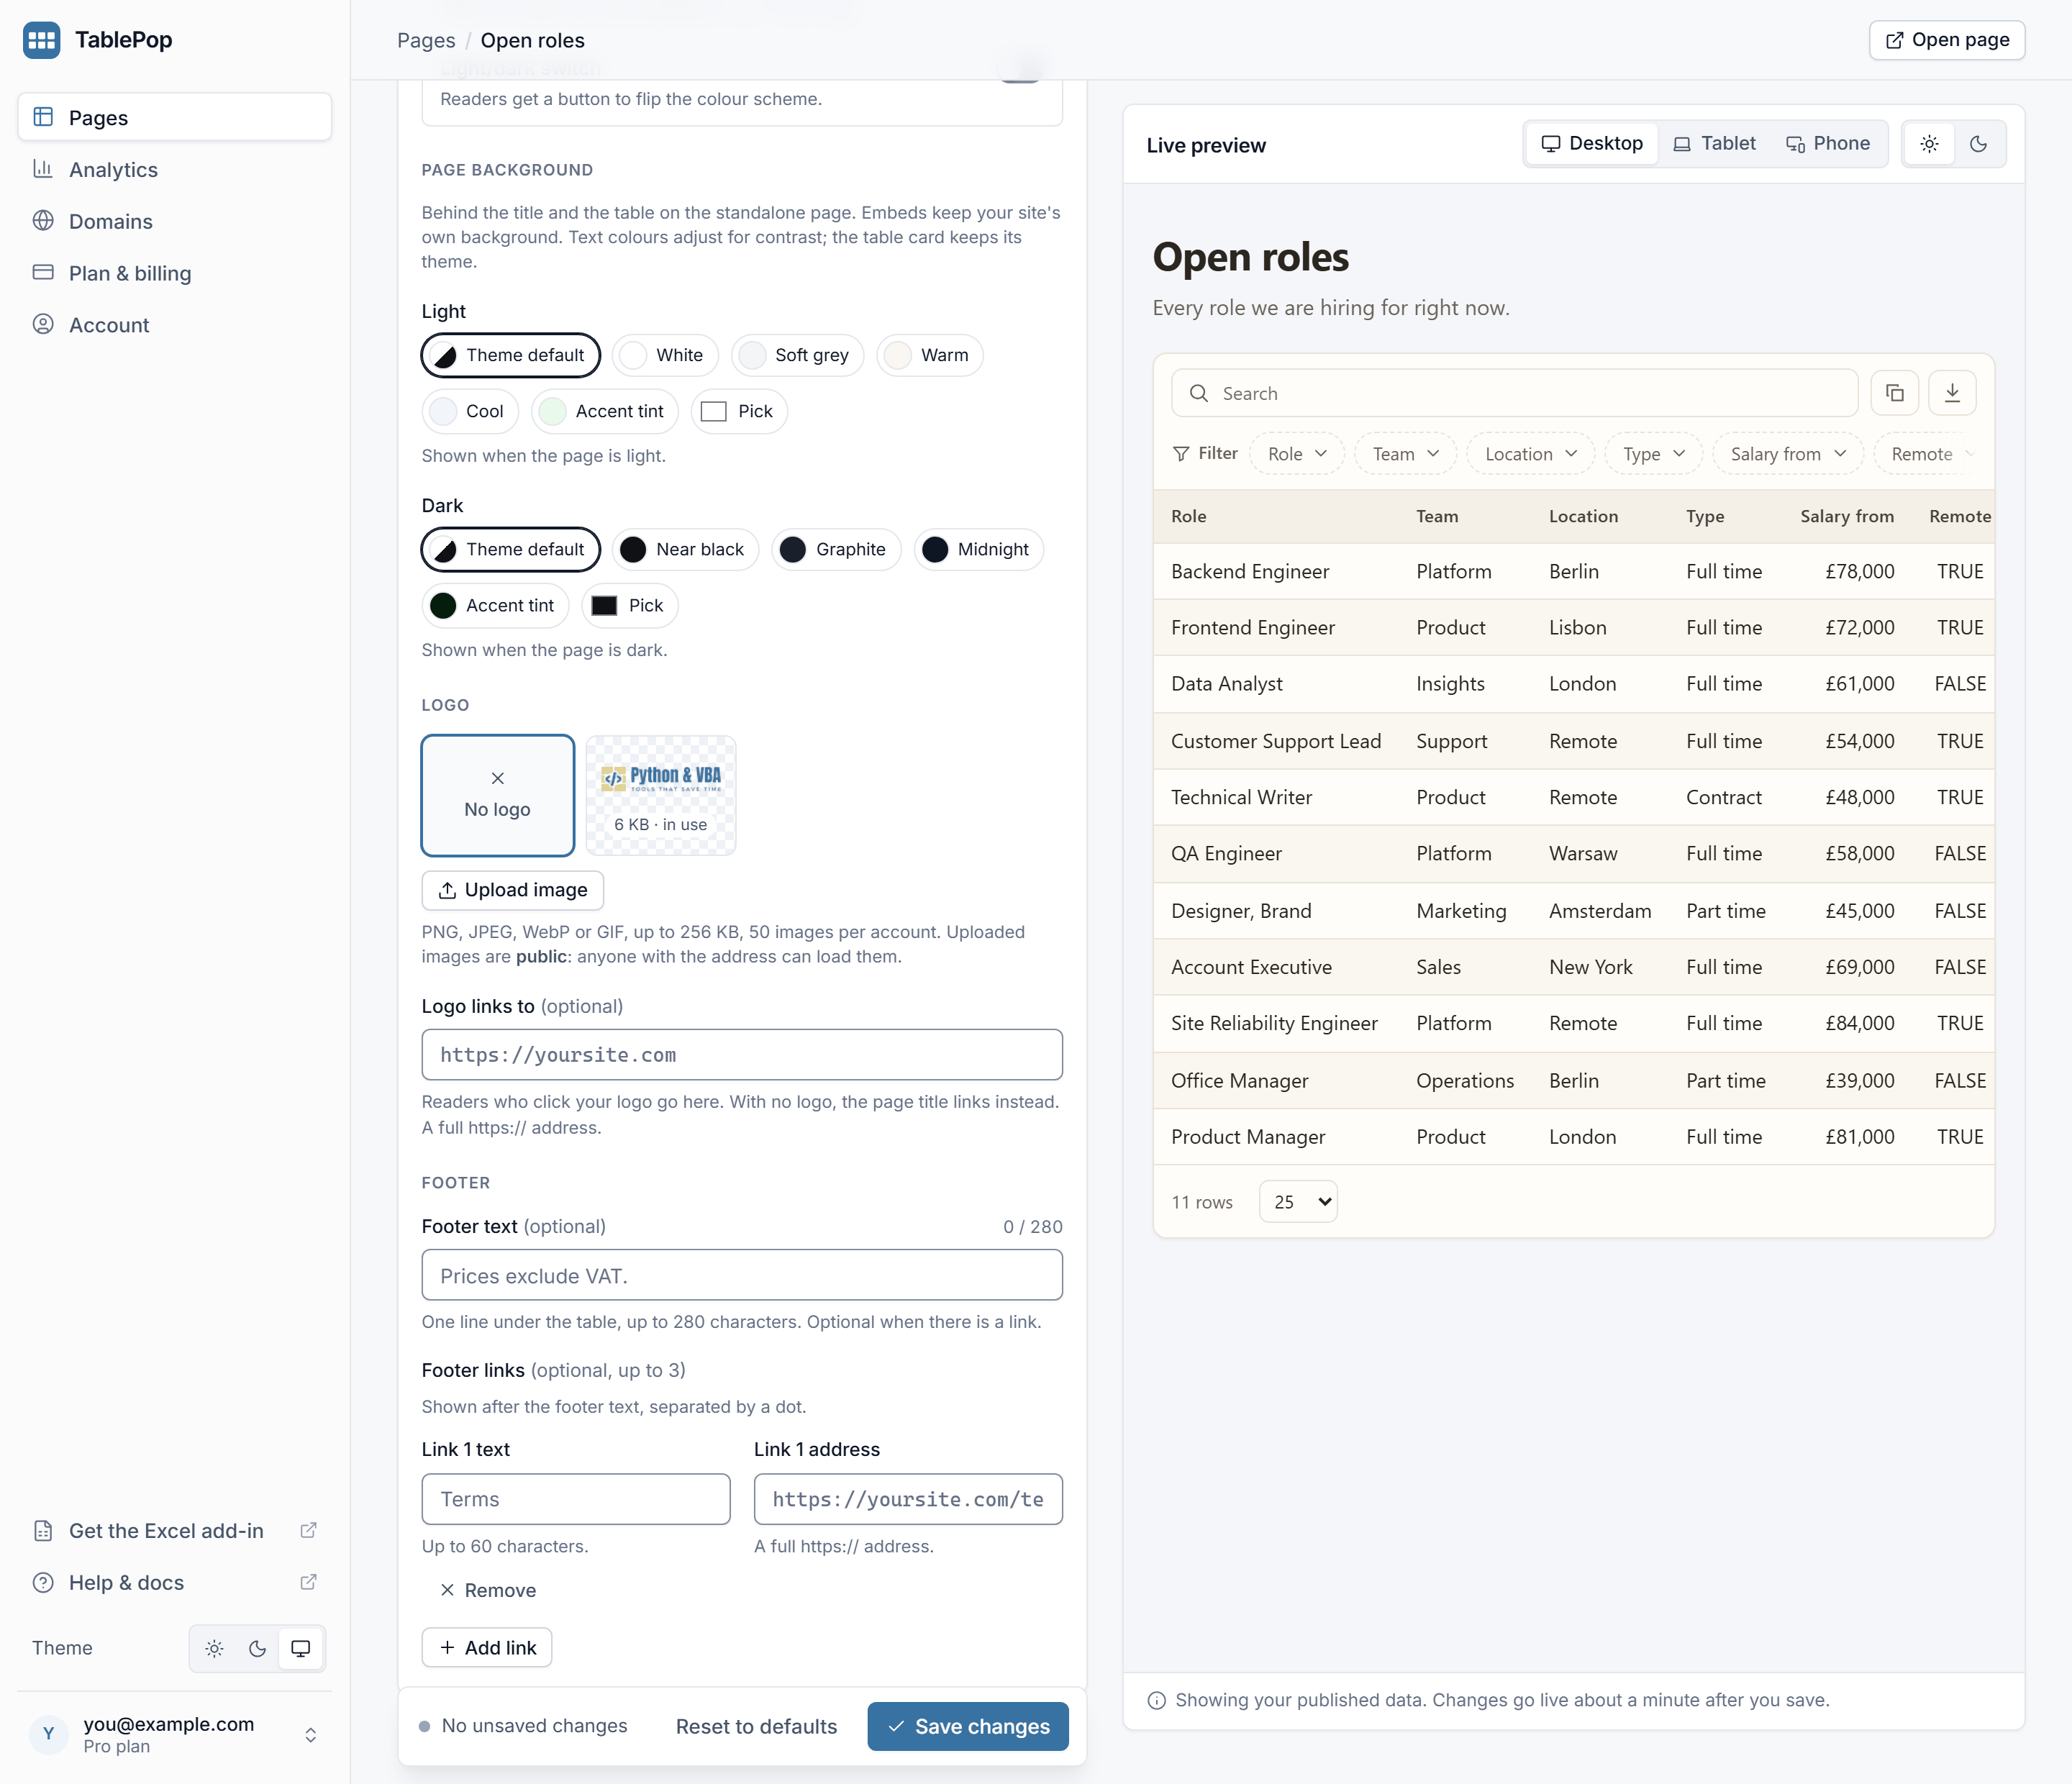Screen dimensions: 2072x1784
Task: Set sidebar Theme to system monitor icon
Action: 300,1649
